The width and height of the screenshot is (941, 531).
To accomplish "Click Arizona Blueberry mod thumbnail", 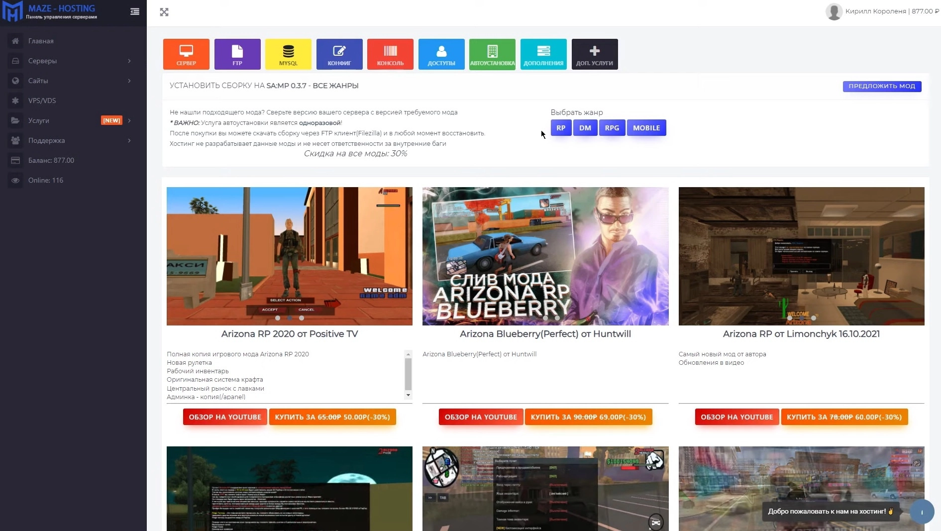I will [545, 256].
